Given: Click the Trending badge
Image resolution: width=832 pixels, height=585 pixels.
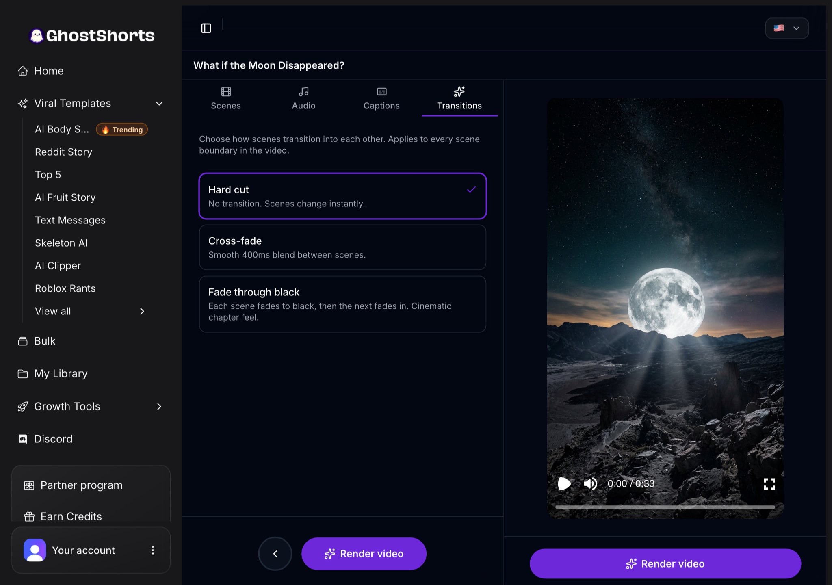Looking at the screenshot, I should [122, 130].
